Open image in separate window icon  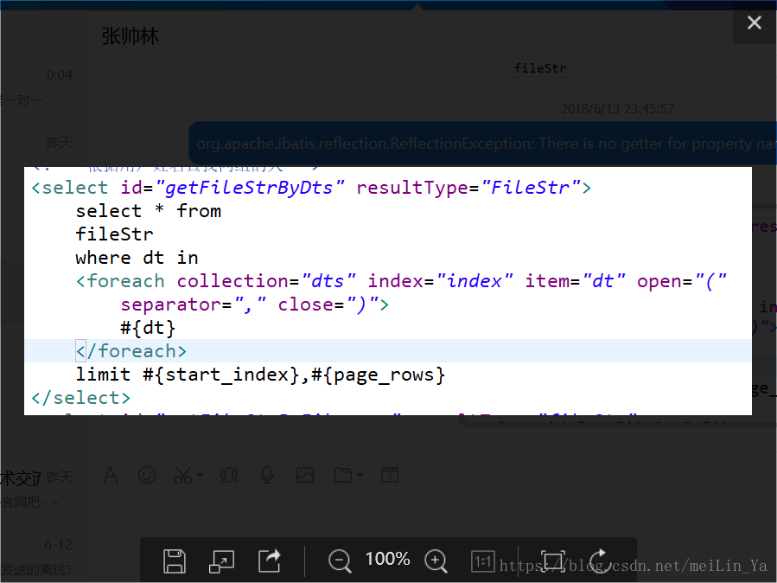[221, 561]
